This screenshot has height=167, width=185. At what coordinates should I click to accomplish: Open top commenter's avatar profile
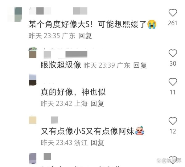click(x=18, y=15)
